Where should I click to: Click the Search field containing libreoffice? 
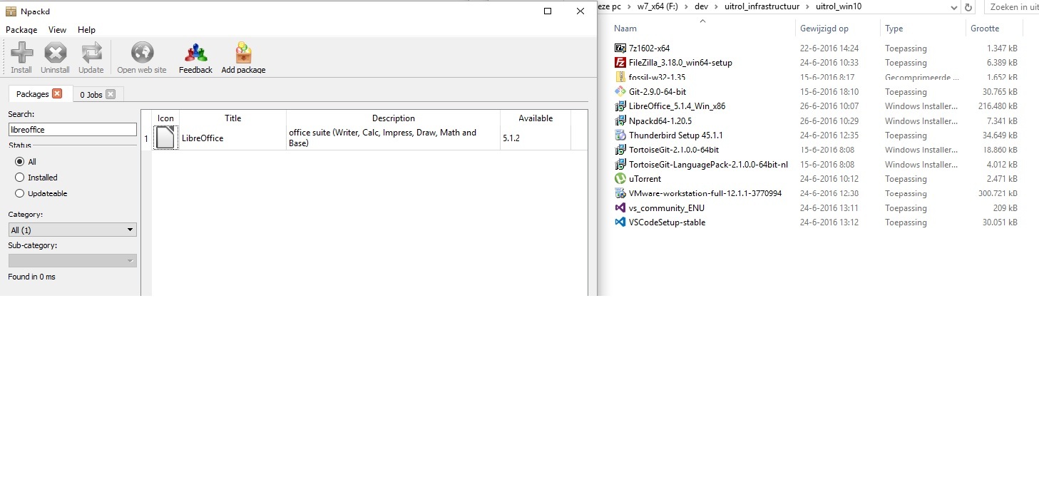72,130
